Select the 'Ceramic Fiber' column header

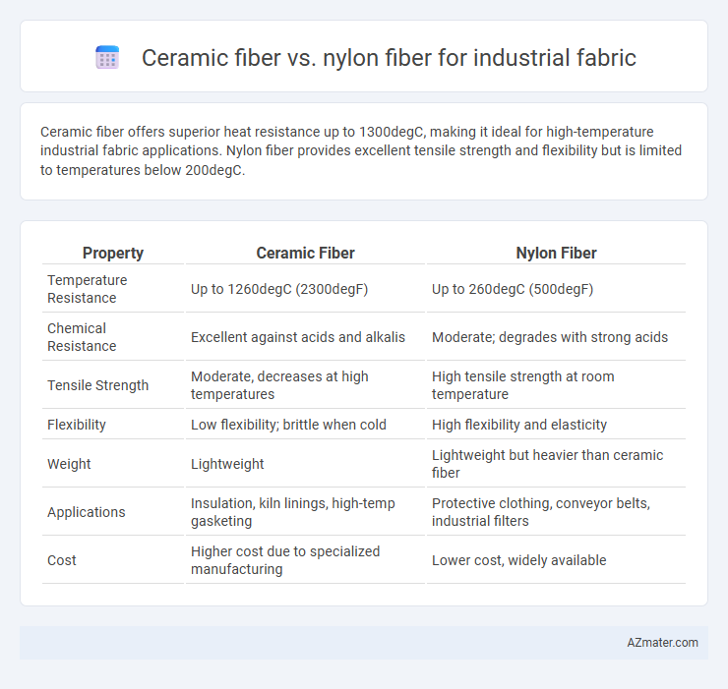click(x=305, y=253)
